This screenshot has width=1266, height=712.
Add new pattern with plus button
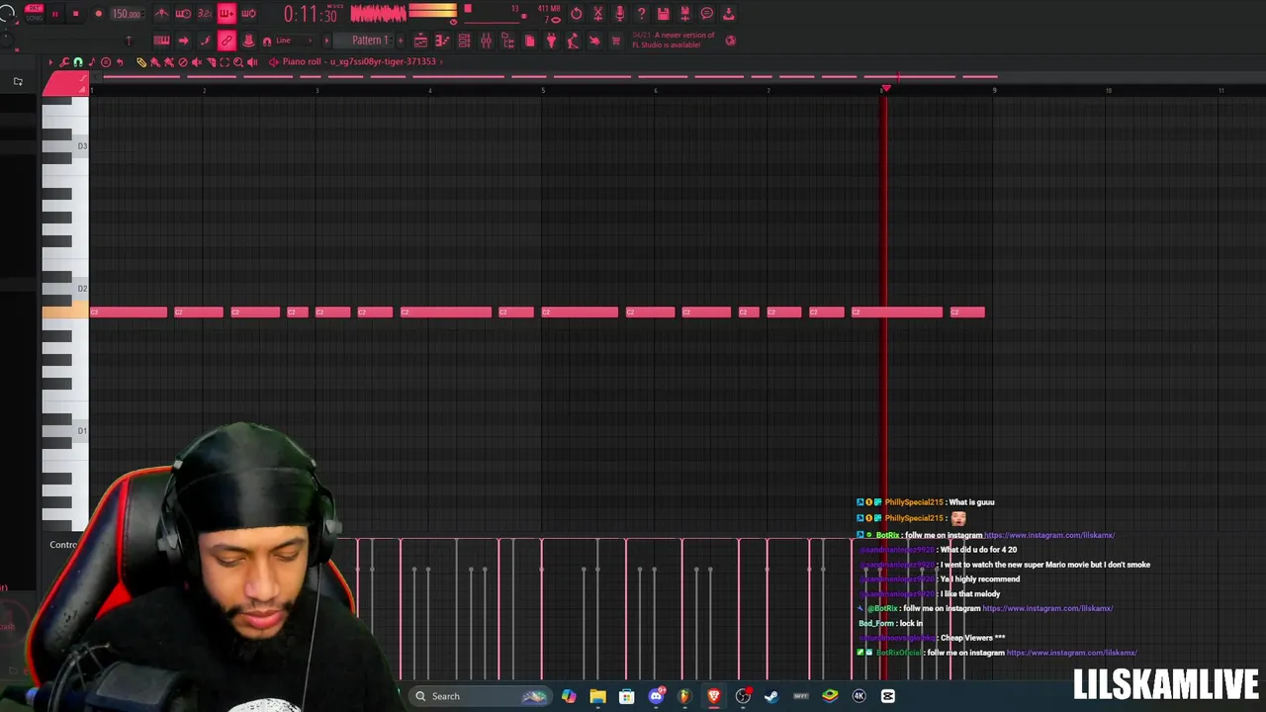click(401, 41)
